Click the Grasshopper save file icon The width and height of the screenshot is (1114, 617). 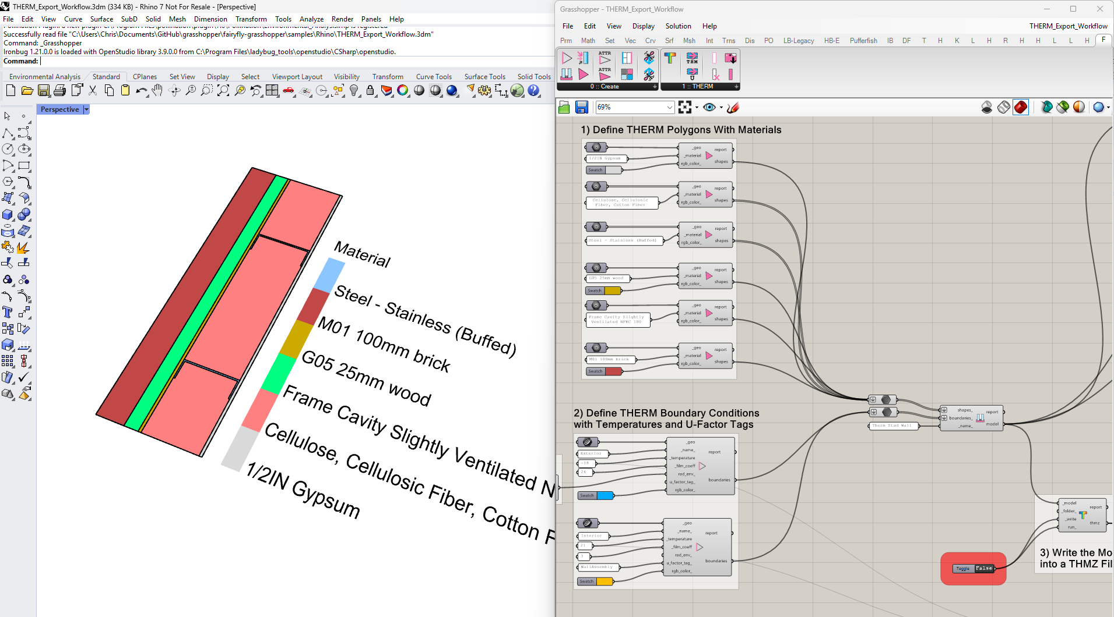(x=581, y=107)
